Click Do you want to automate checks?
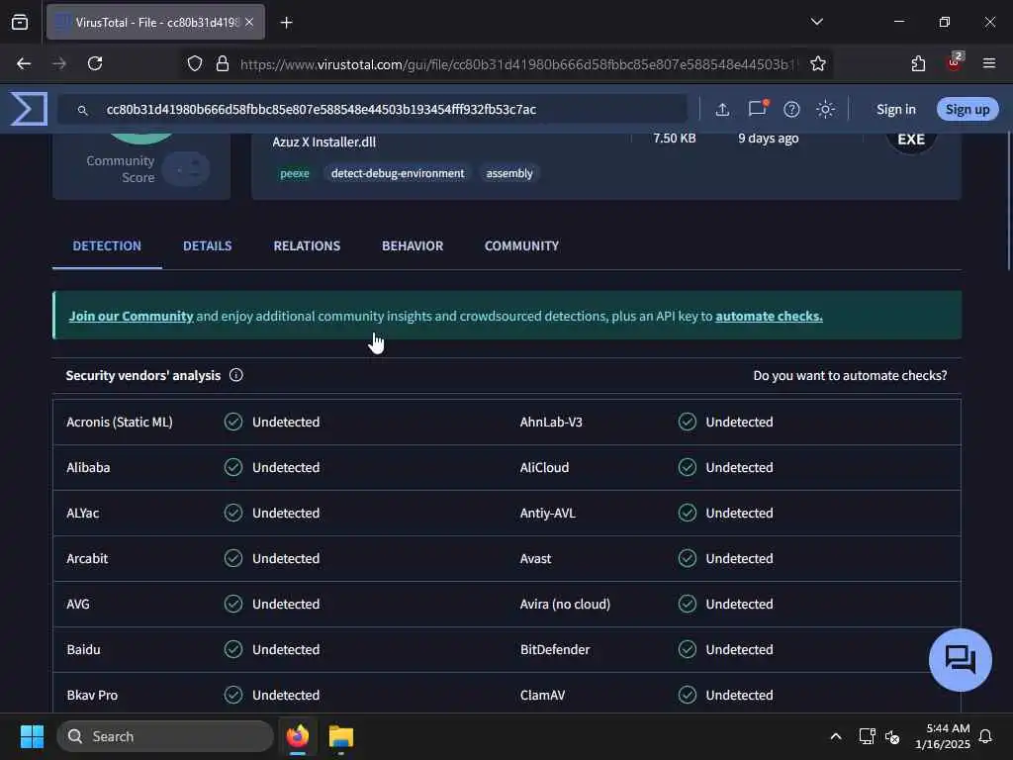Image resolution: width=1013 pixels, height=760 pixels. pyautogui.click(x=850, y=375)
